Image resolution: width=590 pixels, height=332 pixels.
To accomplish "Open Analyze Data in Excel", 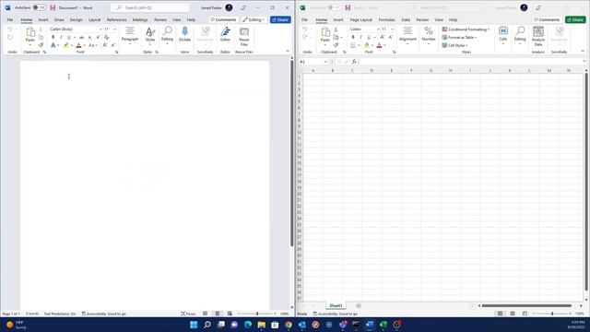I will tap(538, 36).
